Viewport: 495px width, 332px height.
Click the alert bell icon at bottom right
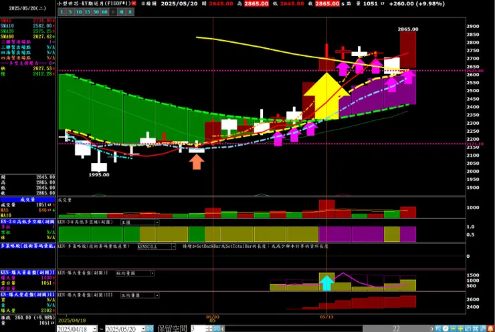[491, 329]
